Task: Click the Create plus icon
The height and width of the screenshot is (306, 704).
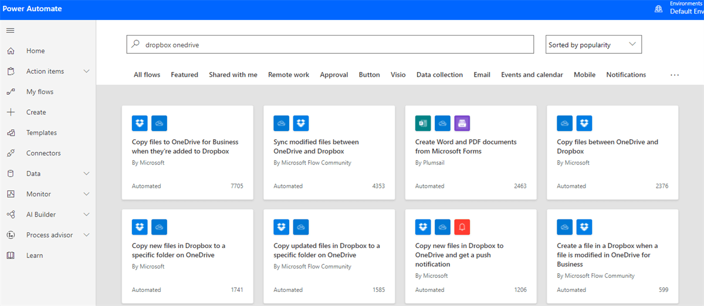Action: (11, 112)
